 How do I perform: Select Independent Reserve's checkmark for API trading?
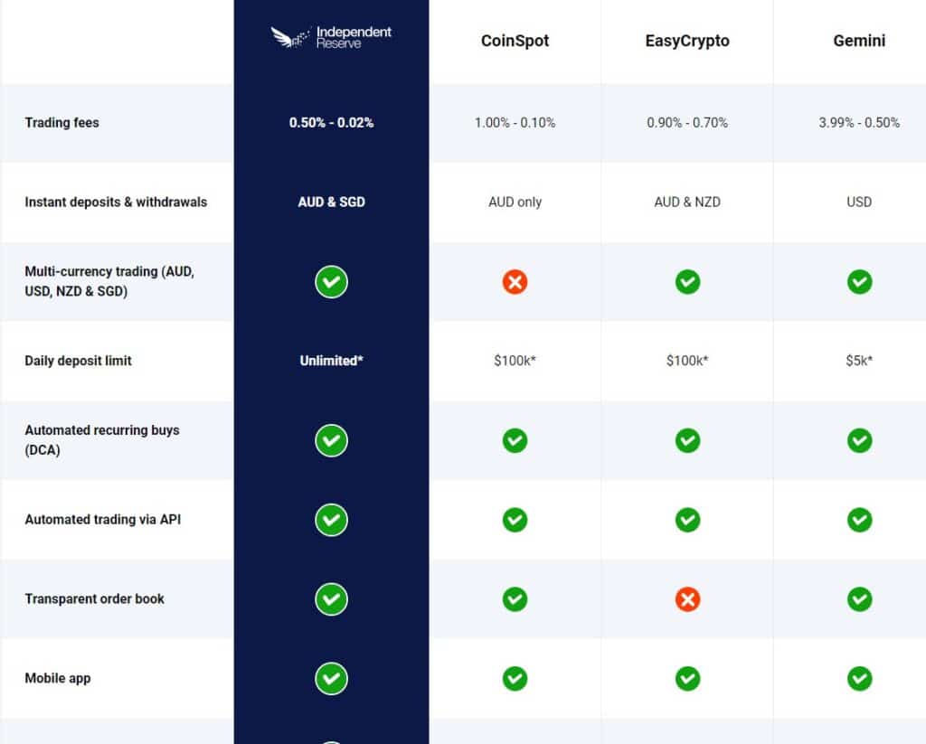[331, 520]
